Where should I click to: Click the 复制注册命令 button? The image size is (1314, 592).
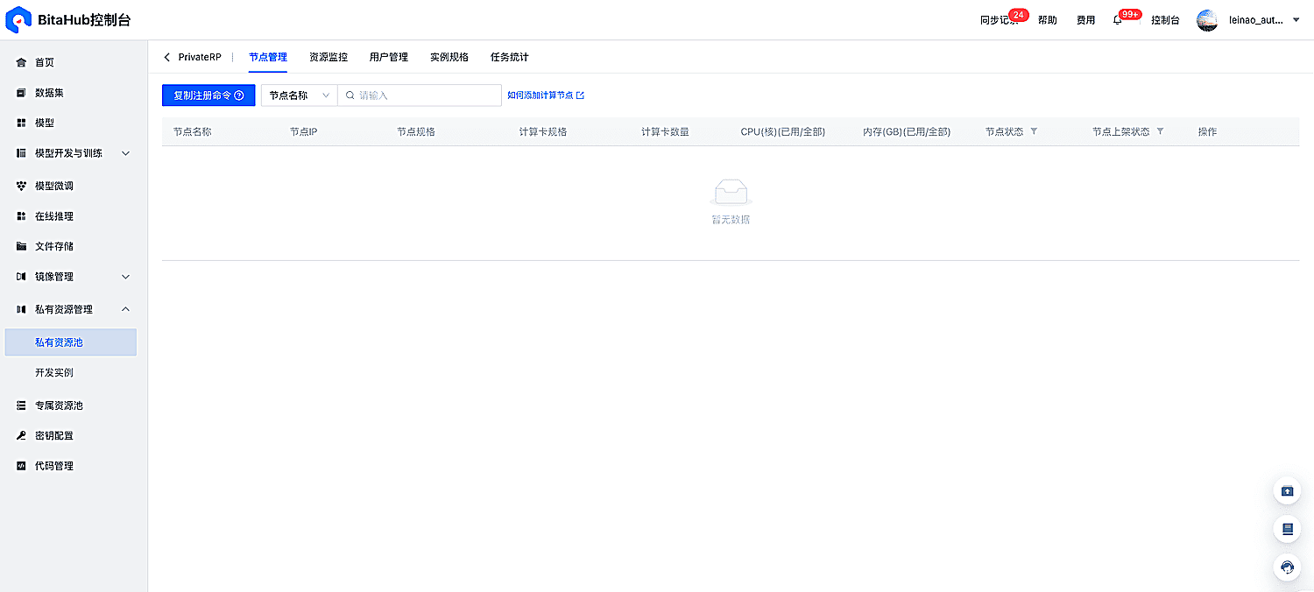[208, 95]
